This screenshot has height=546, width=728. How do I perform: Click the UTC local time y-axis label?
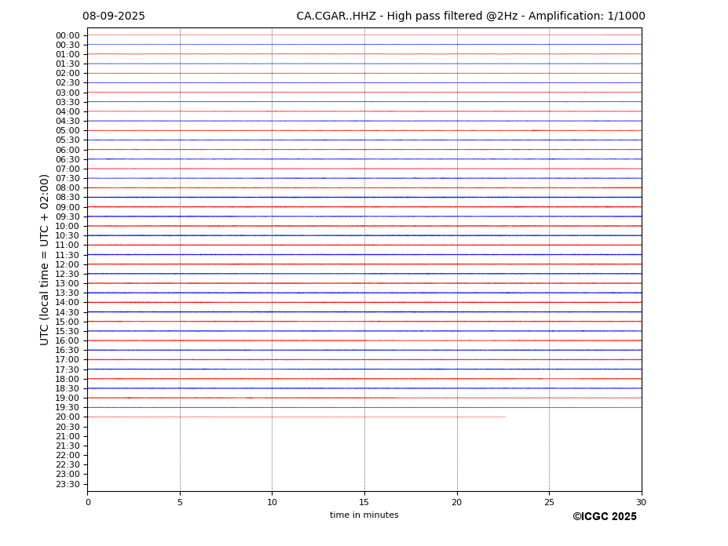44,260
